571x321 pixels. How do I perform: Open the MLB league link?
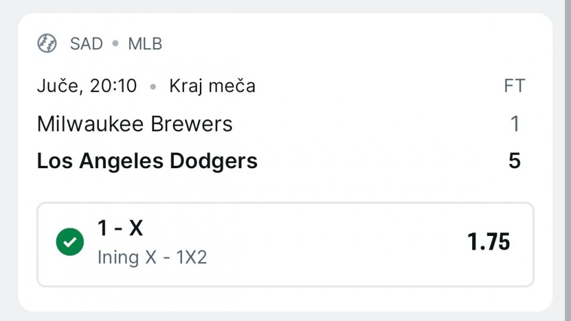(145, 43)
